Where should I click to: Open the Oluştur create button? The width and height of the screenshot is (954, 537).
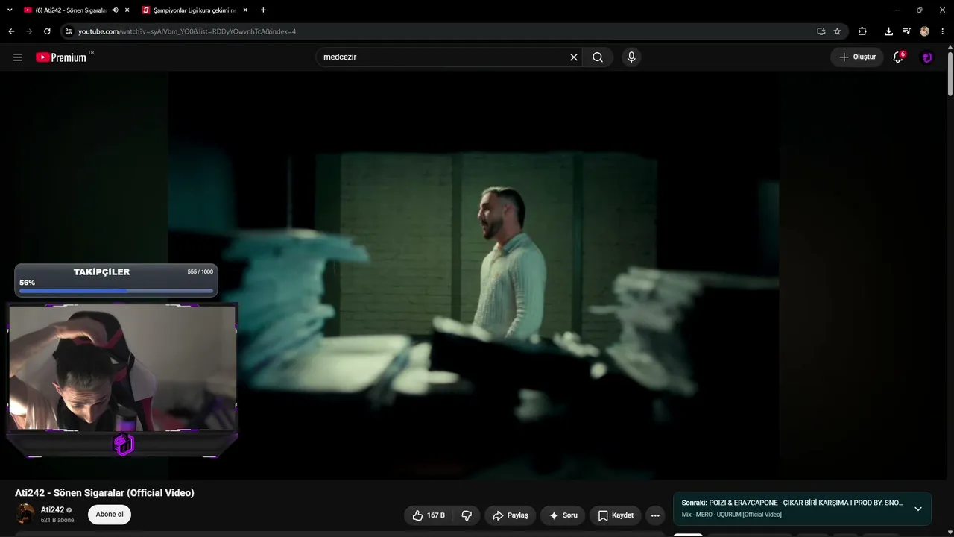pyautogui.click(x=857, y=57)
